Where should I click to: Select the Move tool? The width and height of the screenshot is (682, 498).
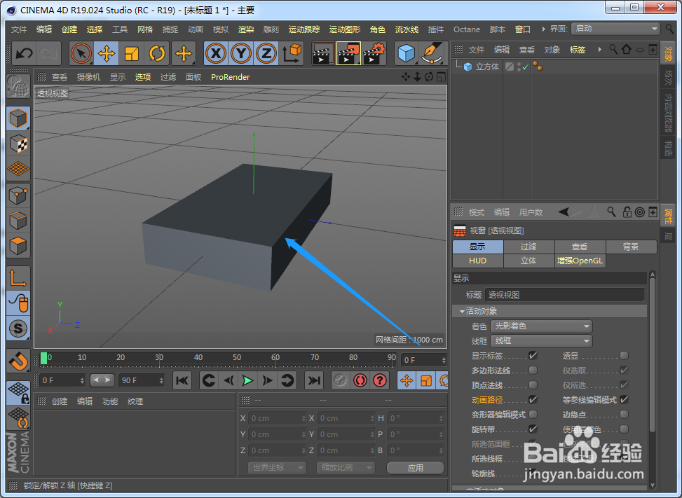[106, 54]
